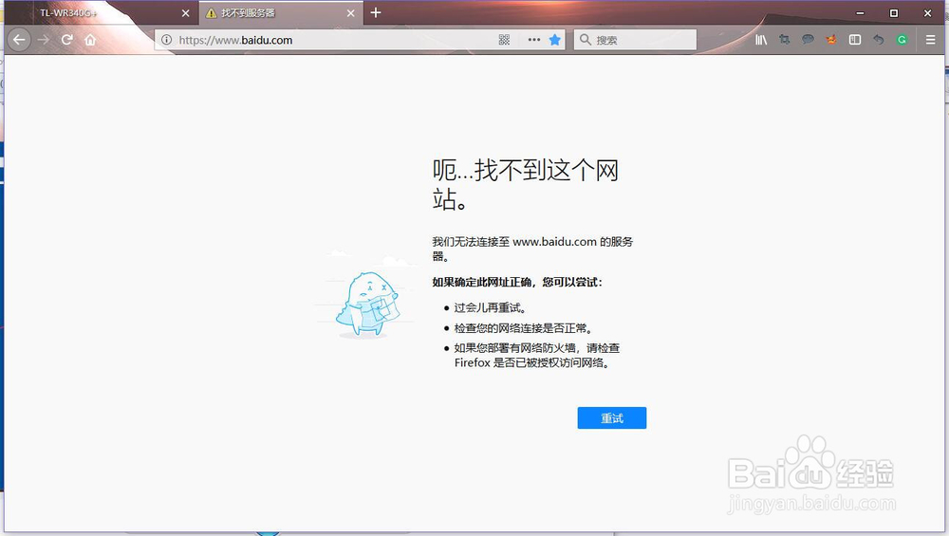Switch to the TL-WR340G+ tab

102,12
